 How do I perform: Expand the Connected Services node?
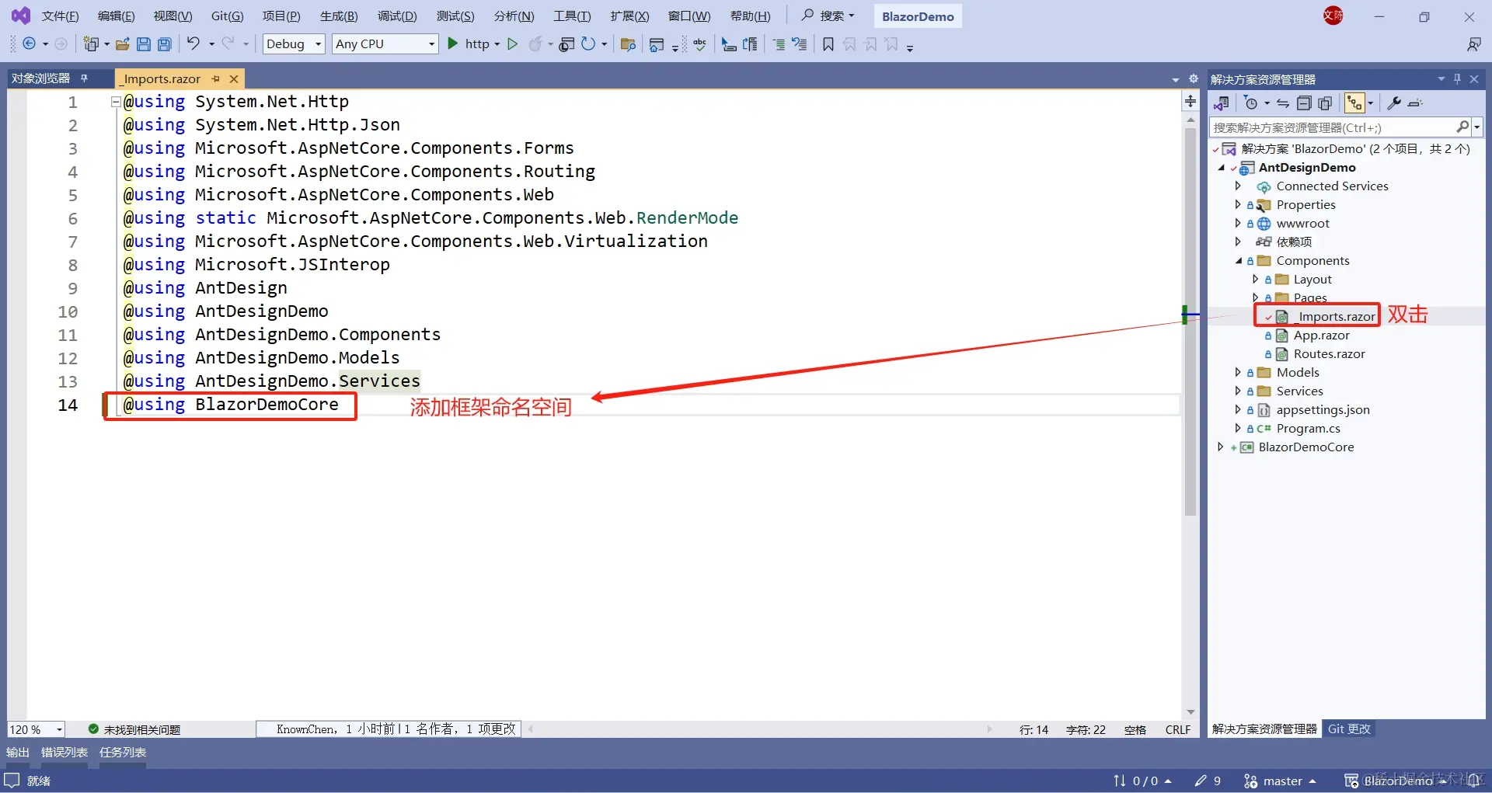pos(1238,186)
